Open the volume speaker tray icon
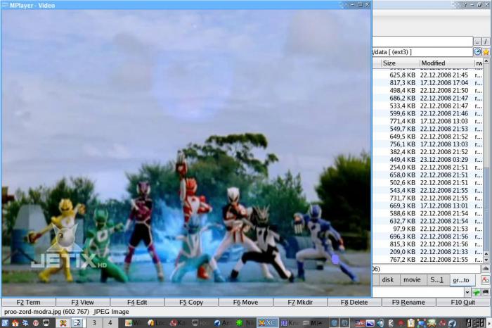 (x=381, y=323)
